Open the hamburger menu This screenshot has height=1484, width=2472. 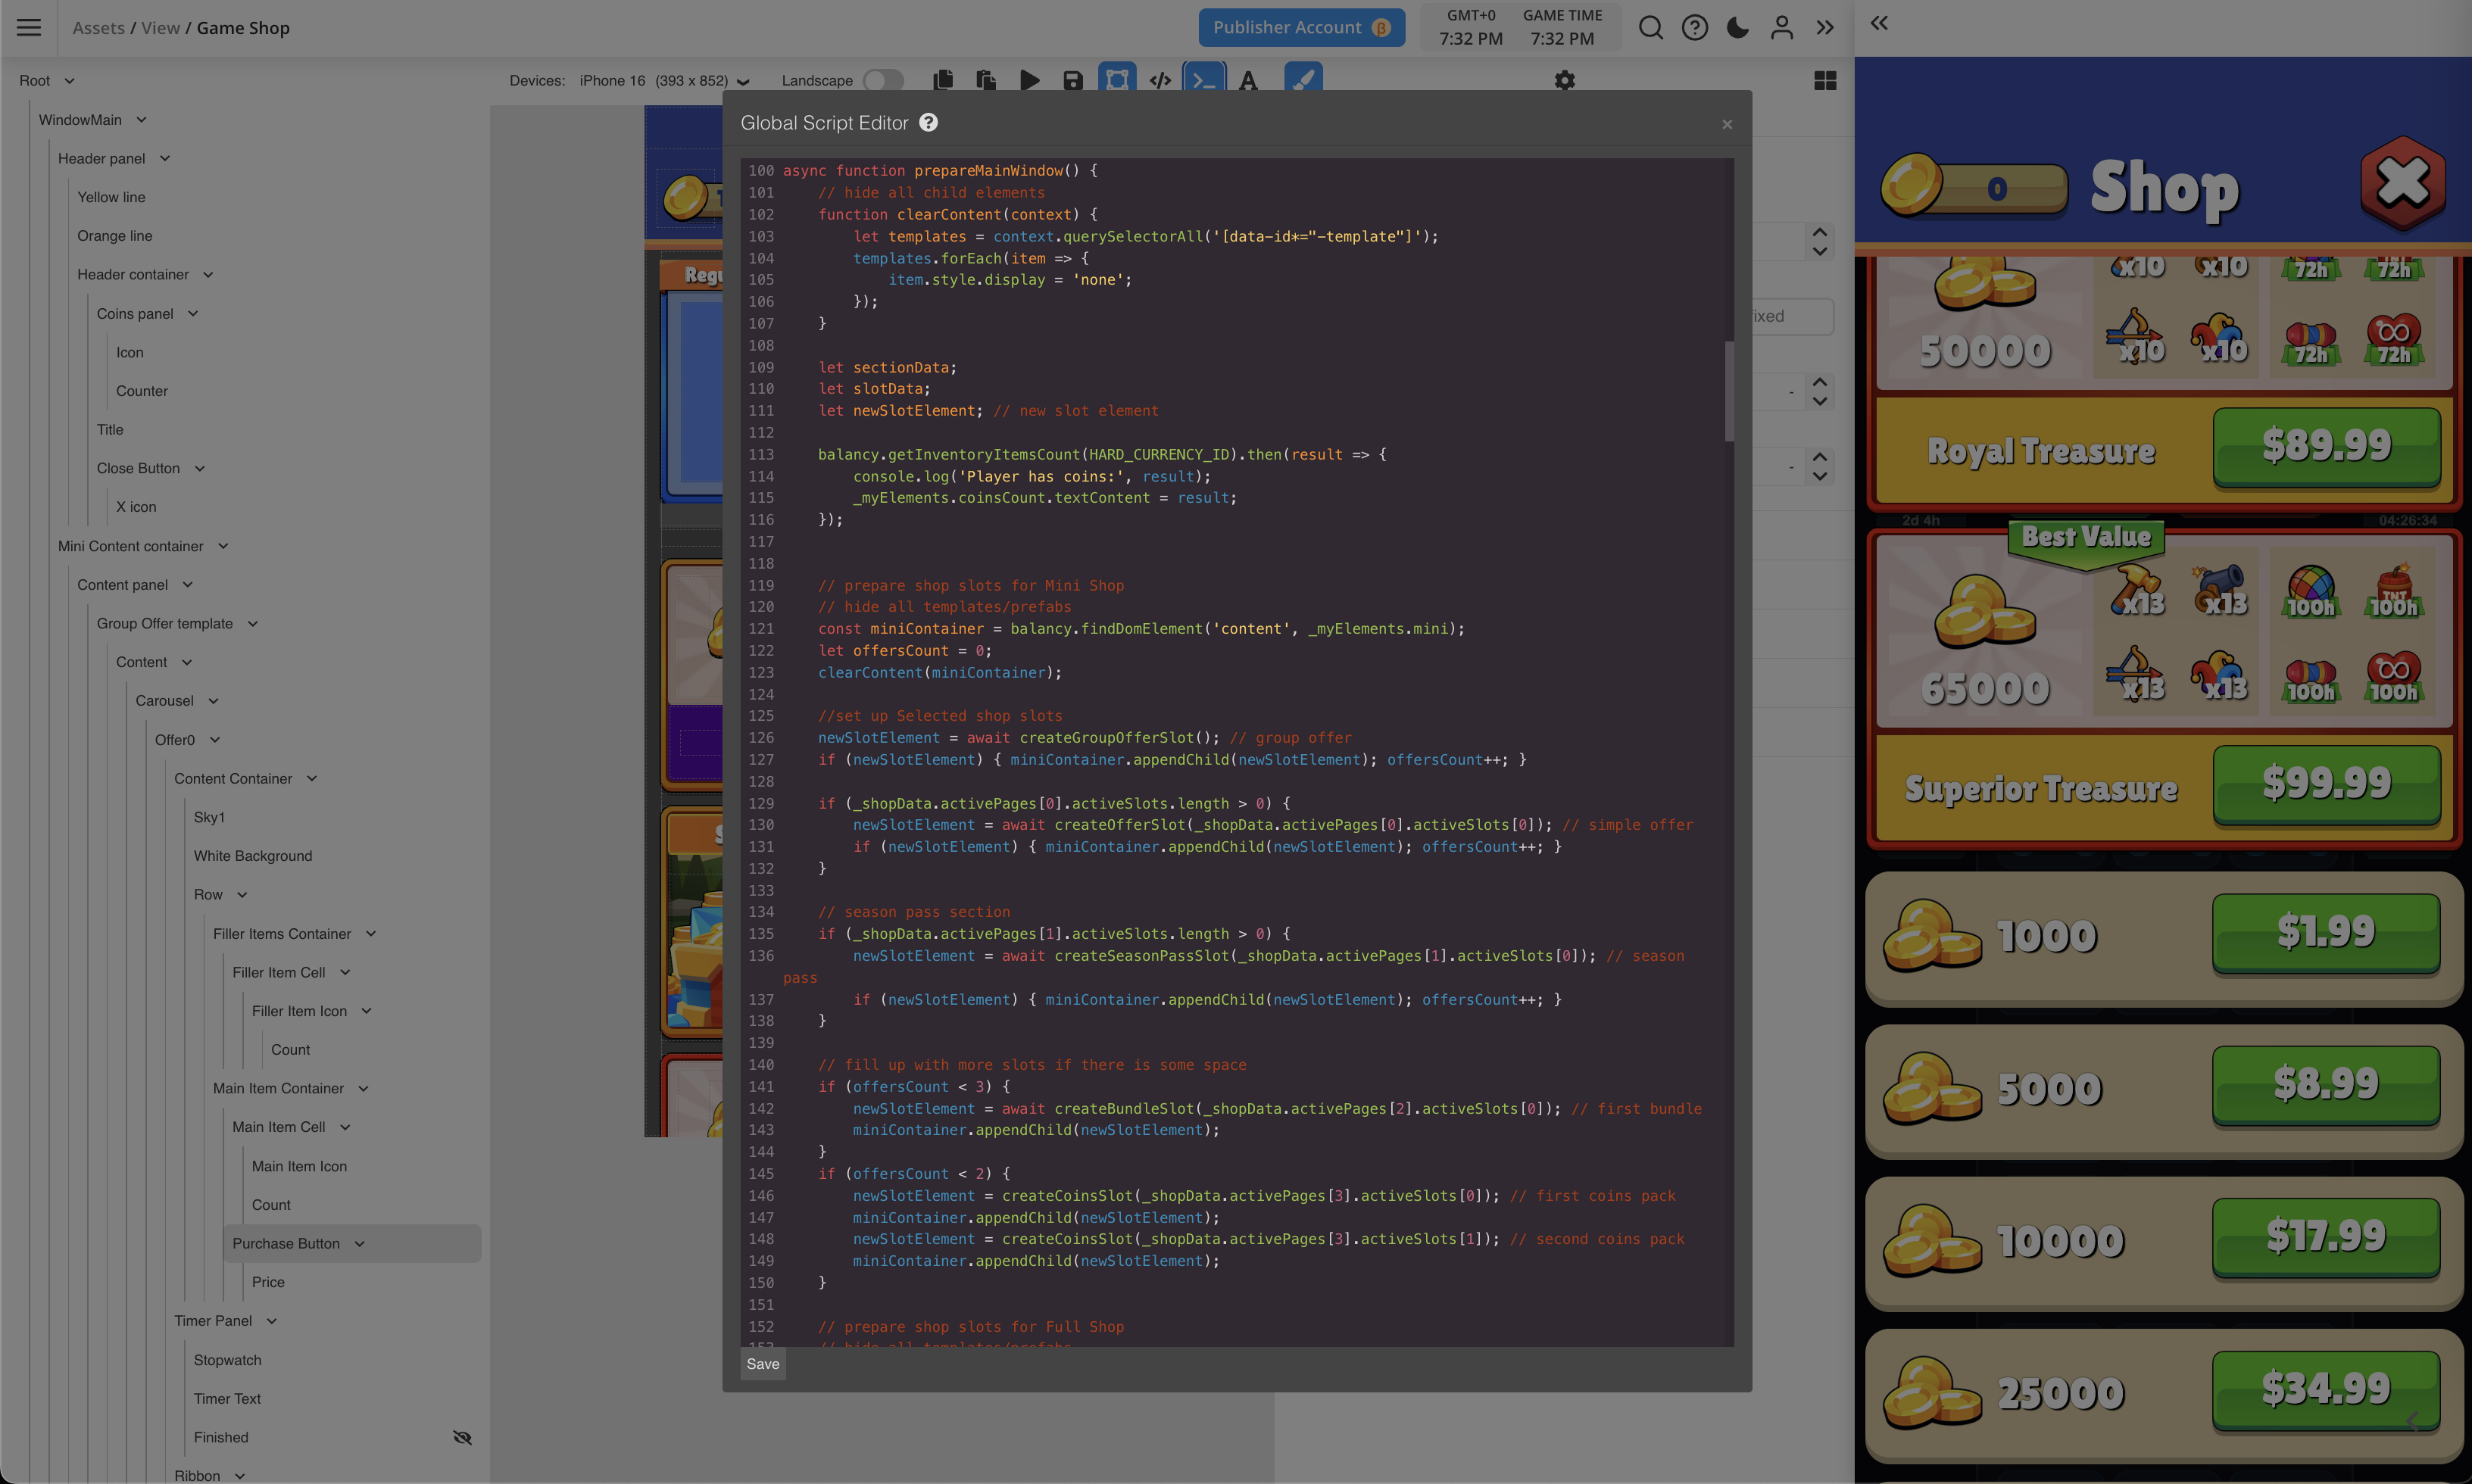tap(28, 27)
